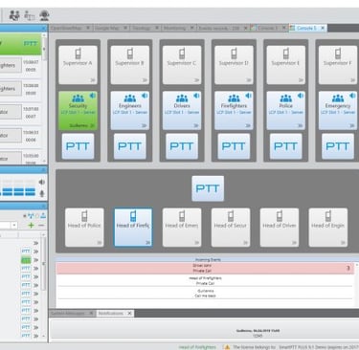Click the central PTT button
The image size is (359, 350).
208,188
